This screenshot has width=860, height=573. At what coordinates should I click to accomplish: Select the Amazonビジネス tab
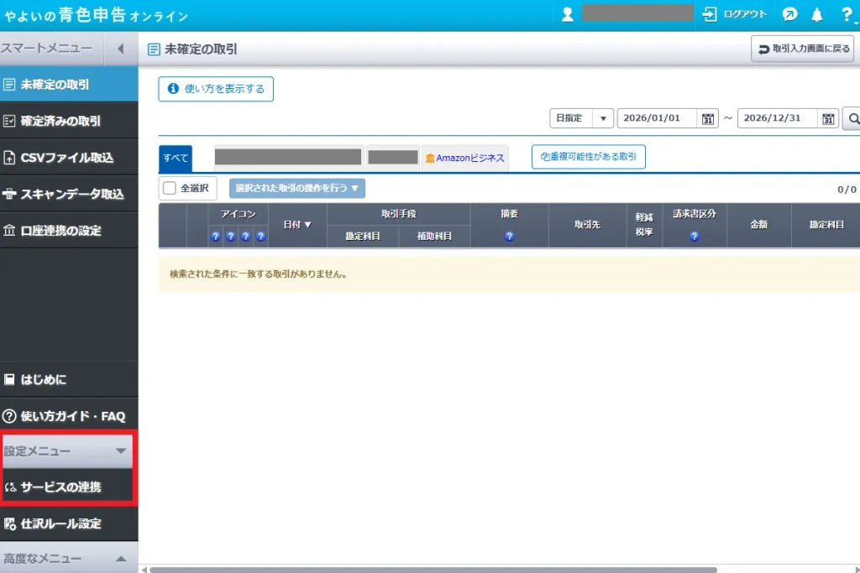coord(465,158)
